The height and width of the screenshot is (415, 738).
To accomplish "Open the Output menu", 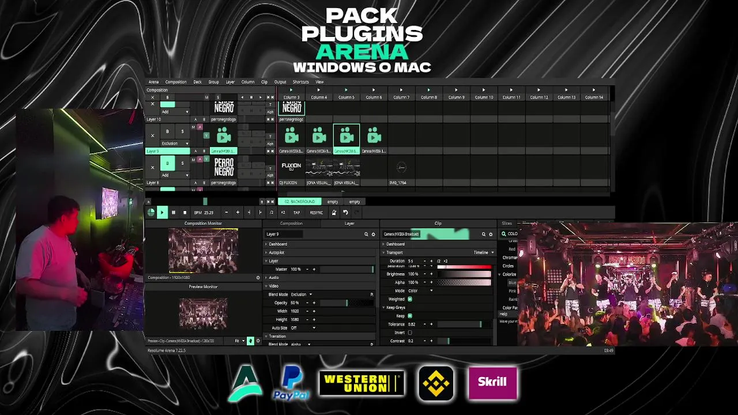I will [x=280, y=82].
